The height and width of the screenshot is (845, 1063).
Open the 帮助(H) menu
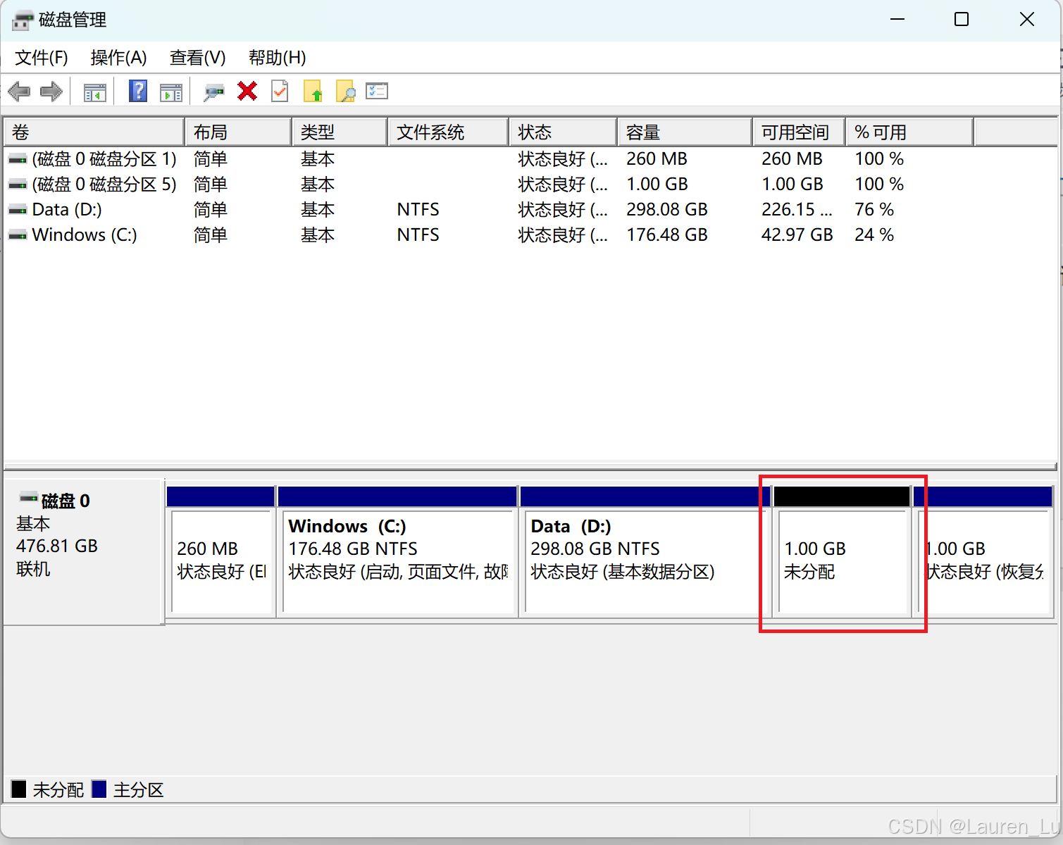pos(277,58)
